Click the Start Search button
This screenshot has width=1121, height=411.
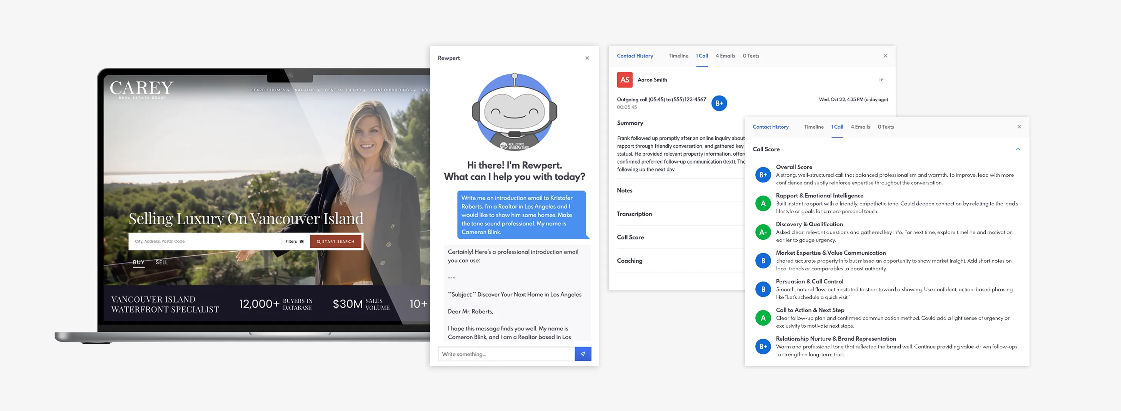click(x=335, y=241)
